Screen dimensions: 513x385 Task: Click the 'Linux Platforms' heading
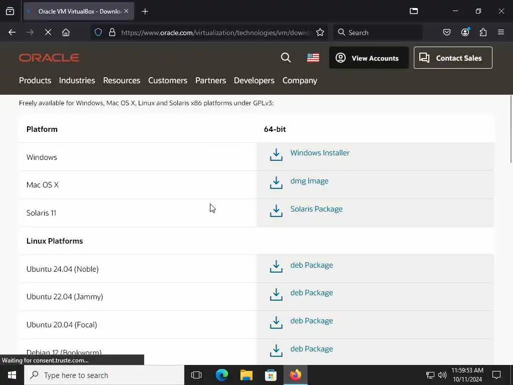point(55,241)
